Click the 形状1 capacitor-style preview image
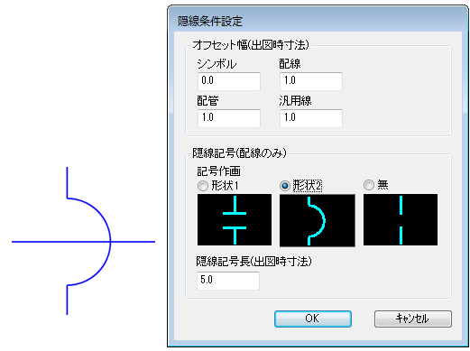Image resolution: width=470 pixels, height=351 pixels. coord(235,219)
